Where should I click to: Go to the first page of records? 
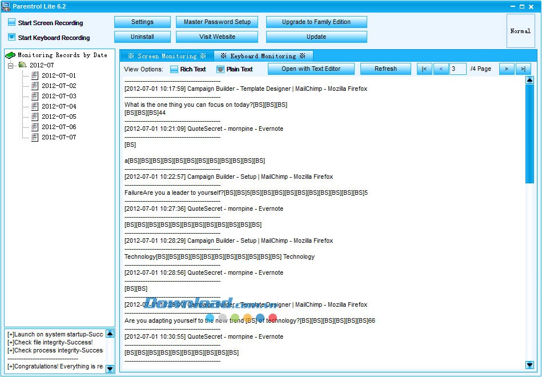424,69
